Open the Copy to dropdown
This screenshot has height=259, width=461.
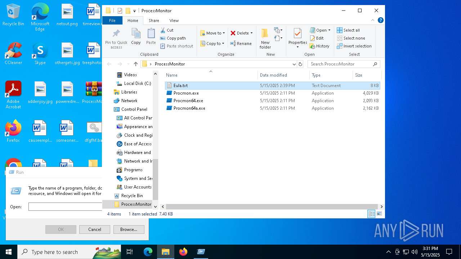[x=212, y=44]
